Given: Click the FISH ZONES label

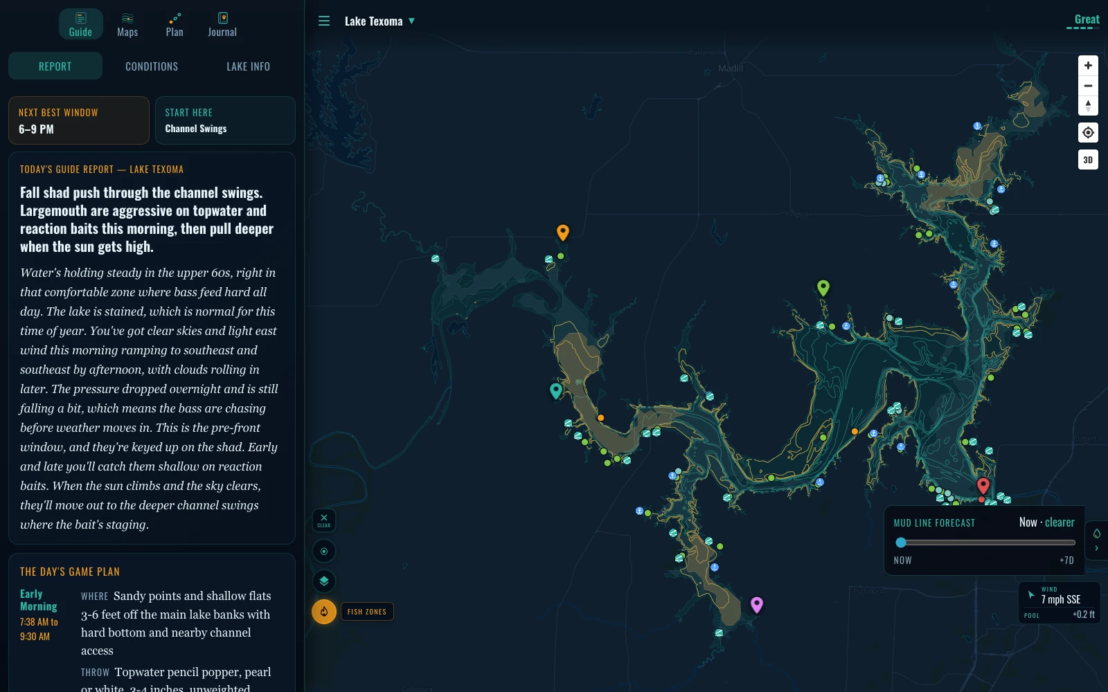Looking at the screenshot, I should 367,612.
